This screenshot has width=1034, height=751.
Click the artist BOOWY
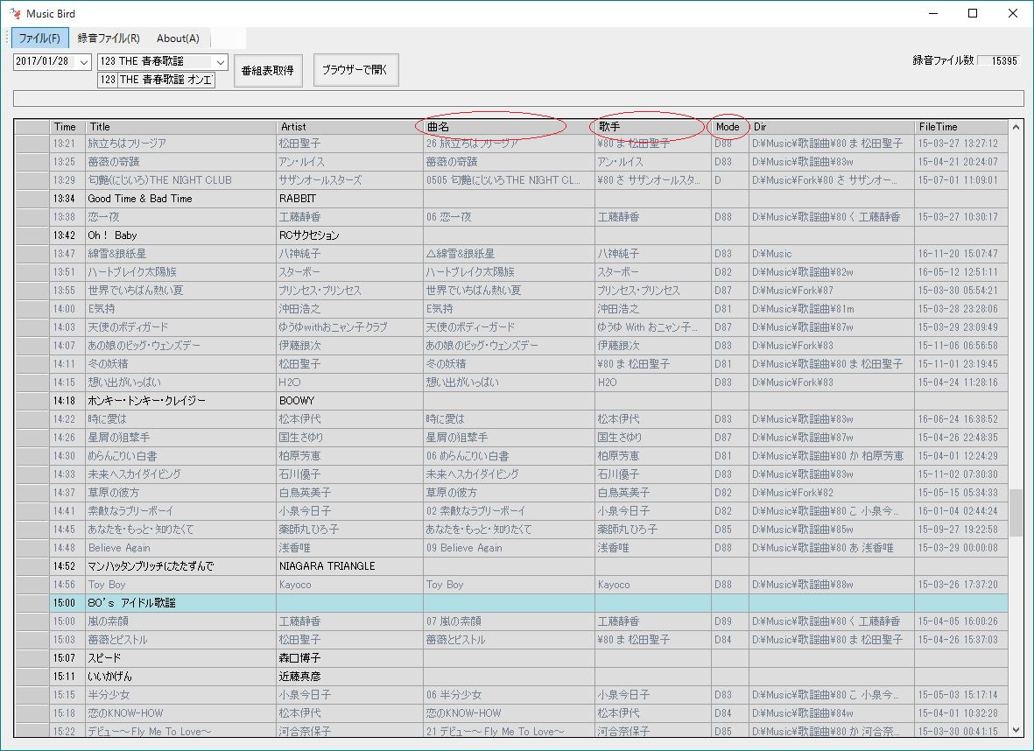click(297, 401)
